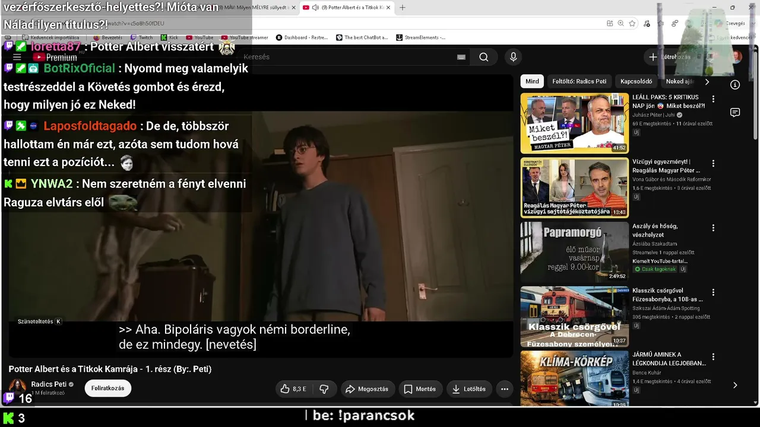Click the Bevezetés bookmark in bookmarks bar
This screenshot has width=760, height=427.
coord(107,37)
